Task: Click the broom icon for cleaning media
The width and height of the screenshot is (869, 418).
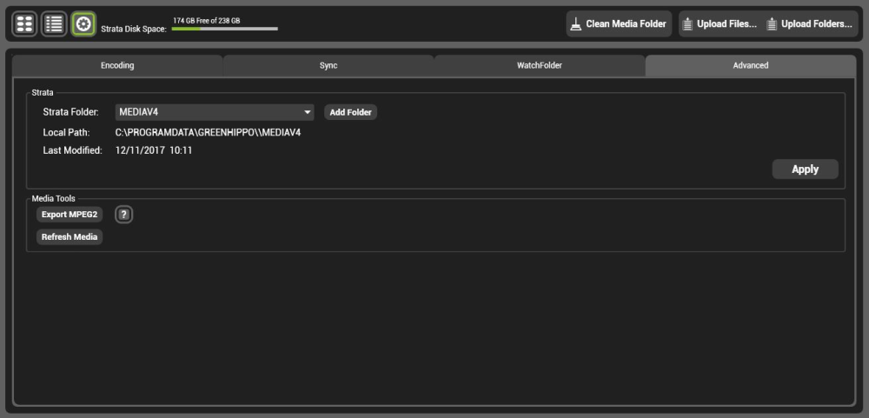Action: pos(576,24)
